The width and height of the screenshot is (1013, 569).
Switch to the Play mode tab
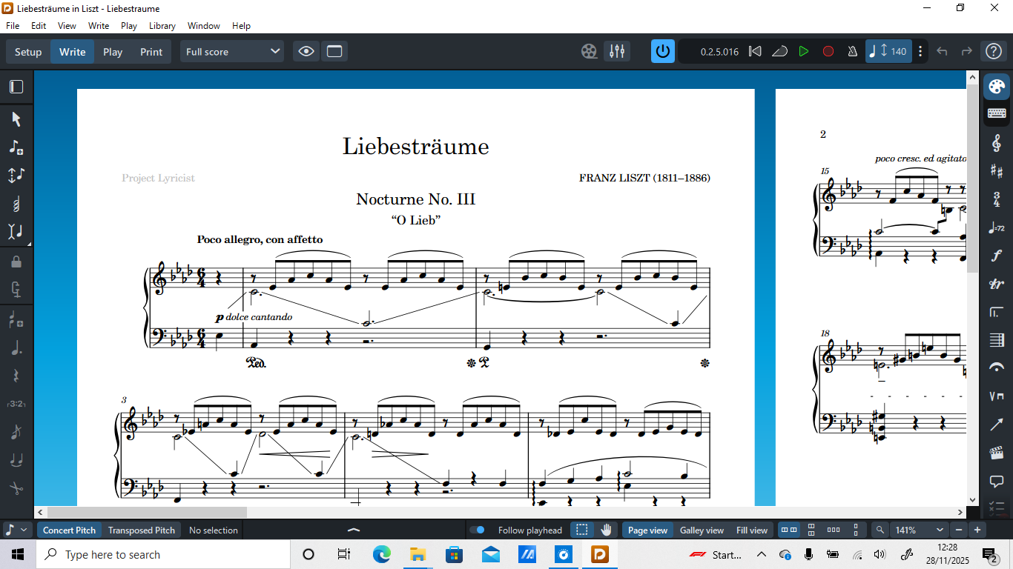(113, 51)
